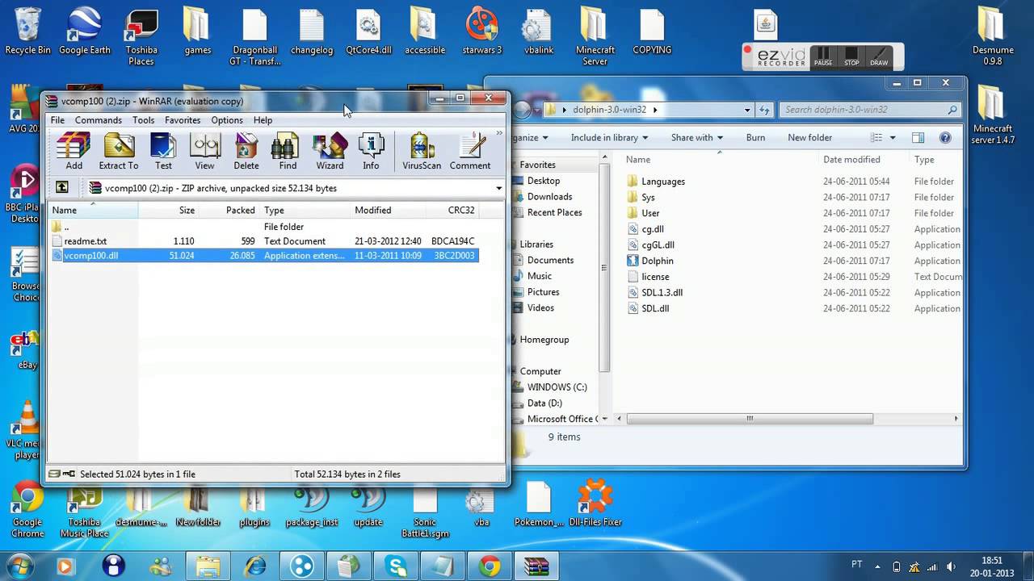Open Skype from the taskbar
The width and height of the screenshot is (1034, 581).
[396, 566]
